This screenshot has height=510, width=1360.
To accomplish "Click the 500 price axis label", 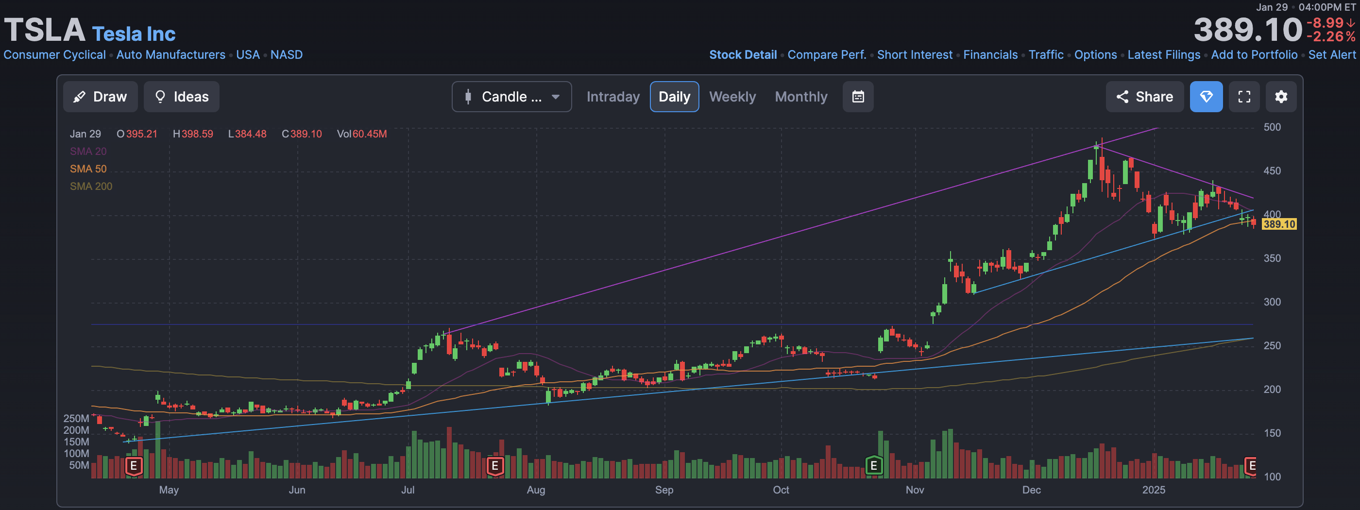I will 1272,127.
